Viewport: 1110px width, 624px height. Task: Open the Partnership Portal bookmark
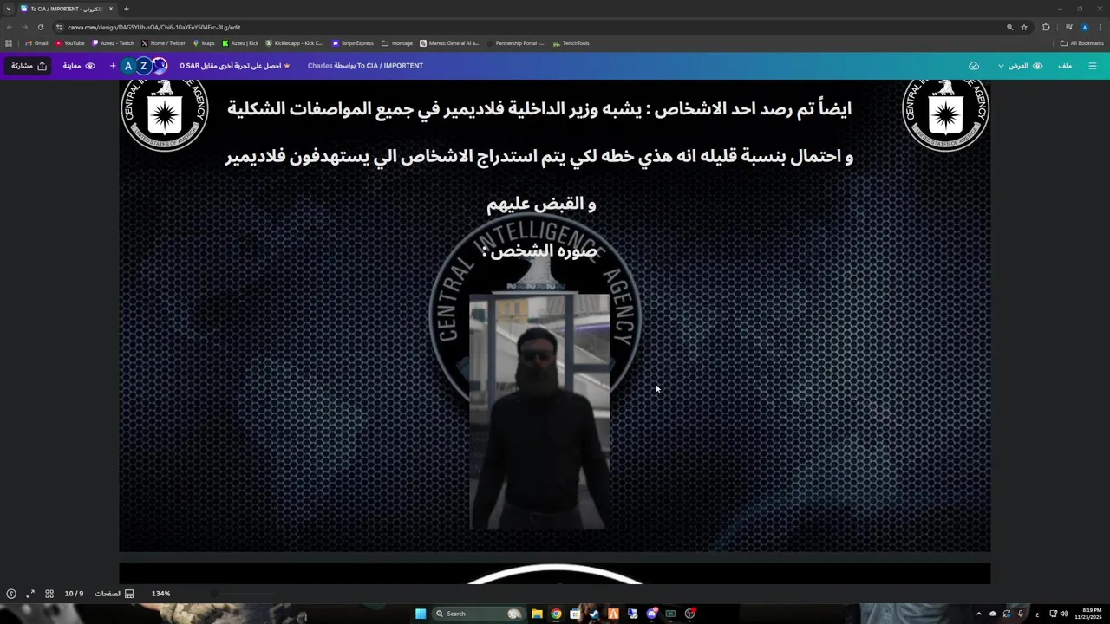515,43
